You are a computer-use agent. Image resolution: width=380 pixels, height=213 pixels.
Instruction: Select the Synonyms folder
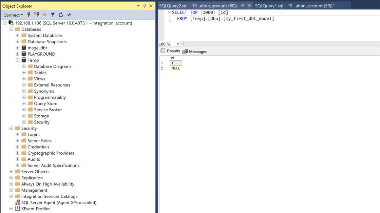point(44,91)
